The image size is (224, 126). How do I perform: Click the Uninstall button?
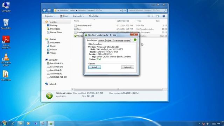[127, 67]
